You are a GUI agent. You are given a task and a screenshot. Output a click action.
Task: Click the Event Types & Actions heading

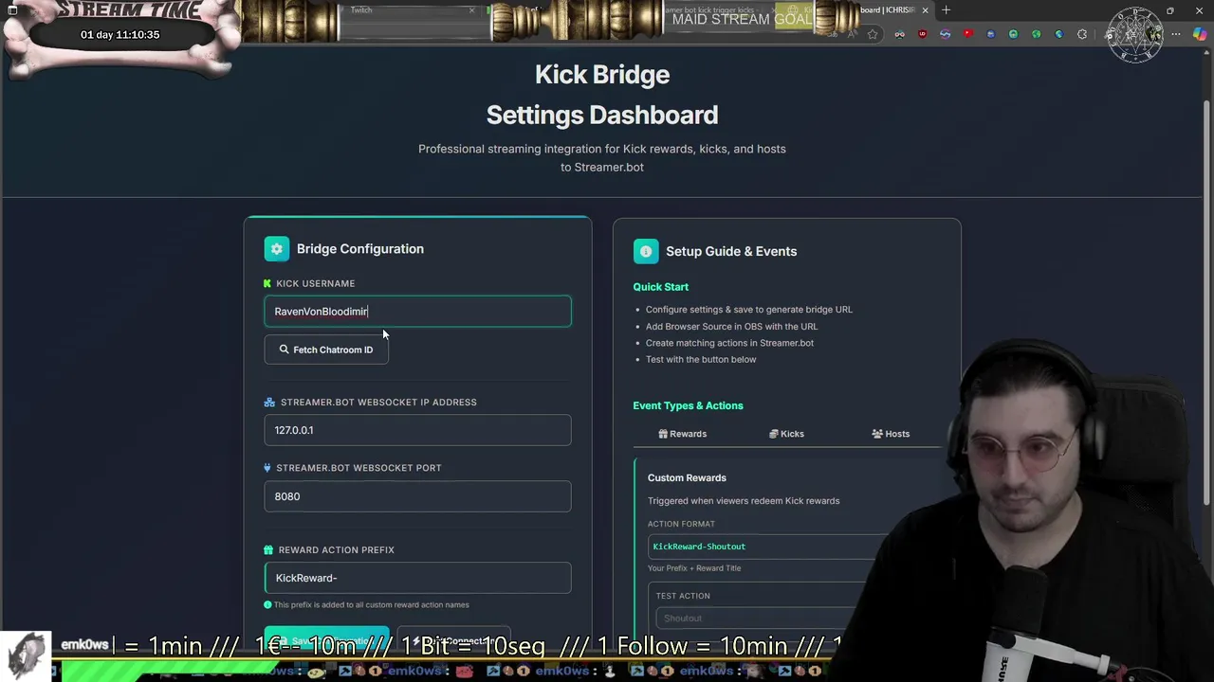(688, 405)
